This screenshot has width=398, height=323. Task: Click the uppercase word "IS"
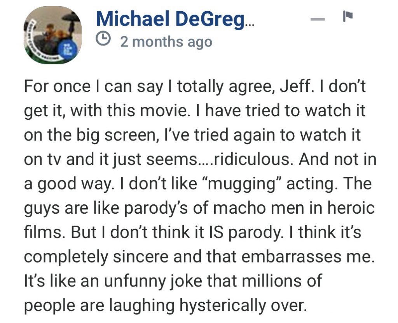coord(216,232)
